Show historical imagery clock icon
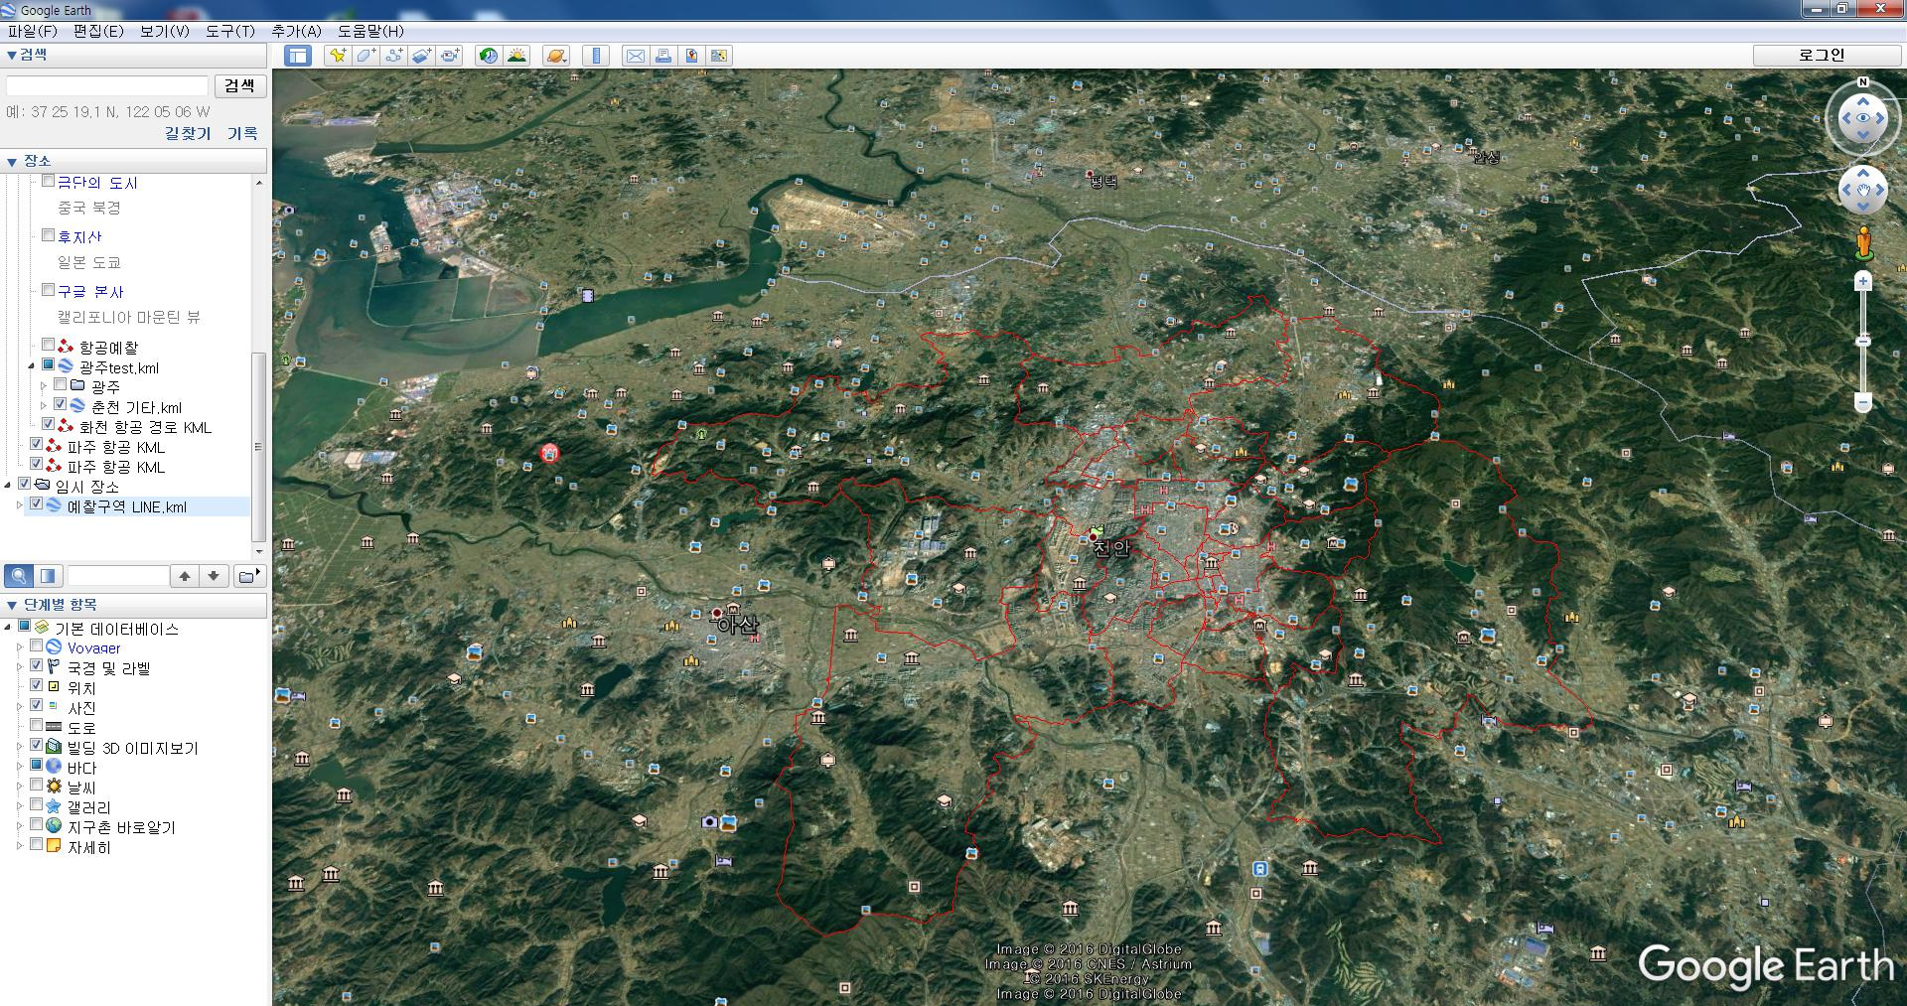 tap(489, 56)
